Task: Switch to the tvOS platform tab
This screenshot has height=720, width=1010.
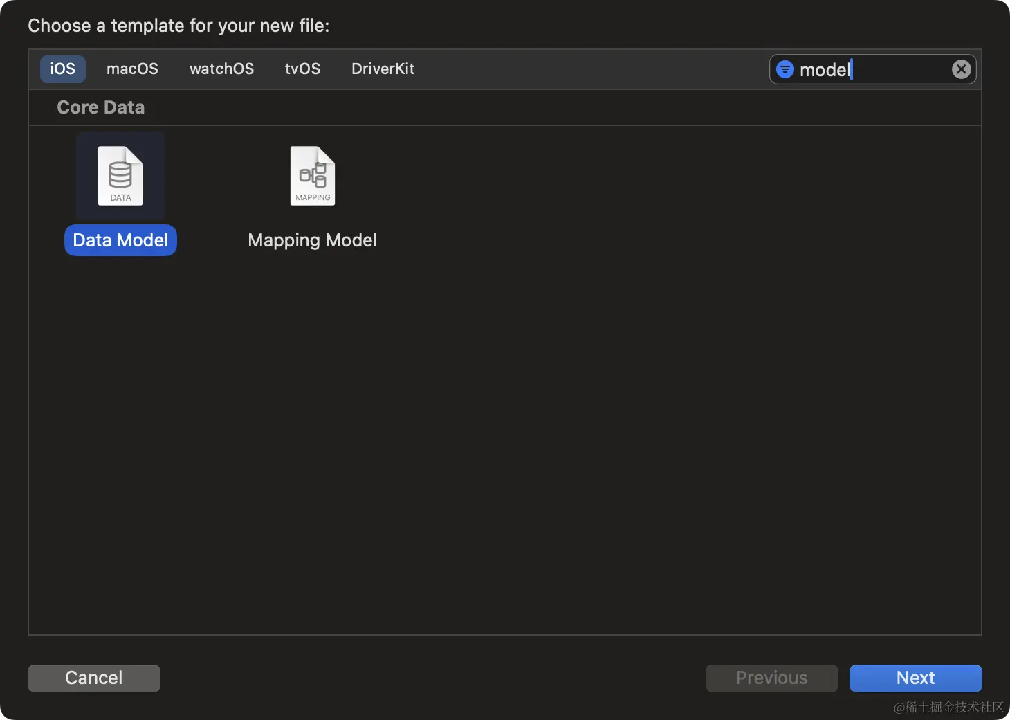Action: [x=302, y=69]
